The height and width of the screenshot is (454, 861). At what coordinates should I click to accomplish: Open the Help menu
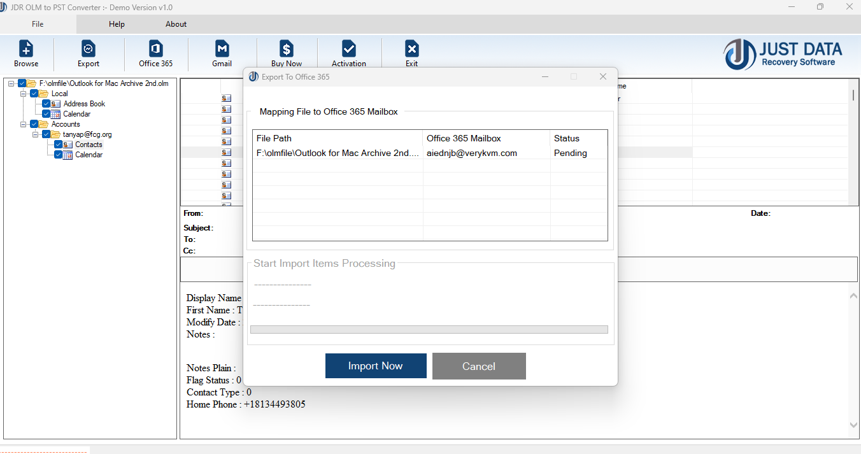117,24
